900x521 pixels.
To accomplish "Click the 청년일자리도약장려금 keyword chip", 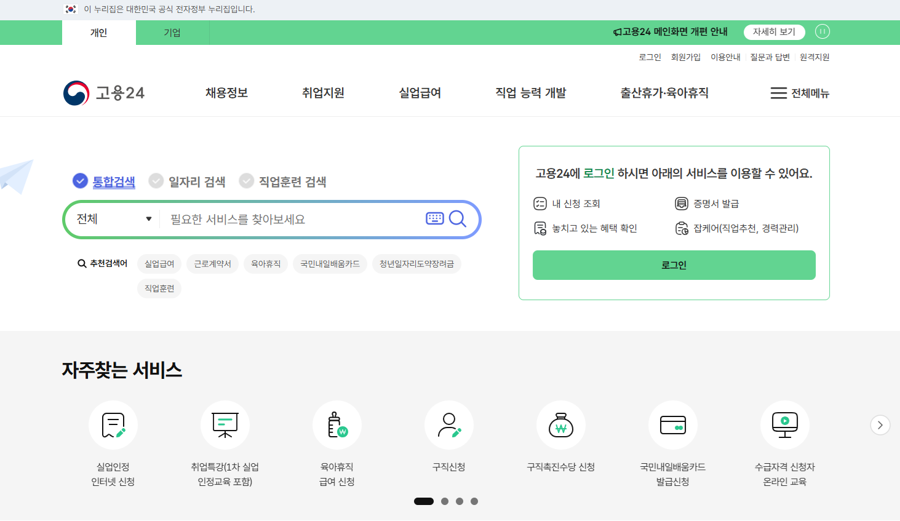I will pos(416,264).
